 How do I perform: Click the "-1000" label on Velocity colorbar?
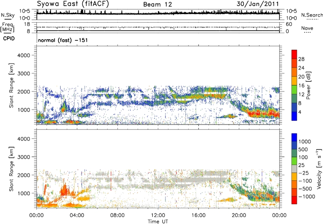pyautogui.click(x=307, y=197)
